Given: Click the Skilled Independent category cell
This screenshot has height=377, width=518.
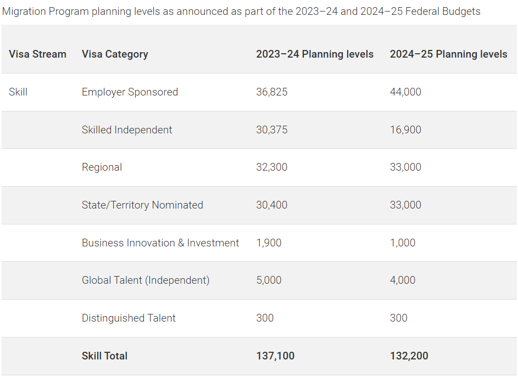Looking at the screenshot, I should (x=127, y=130).
